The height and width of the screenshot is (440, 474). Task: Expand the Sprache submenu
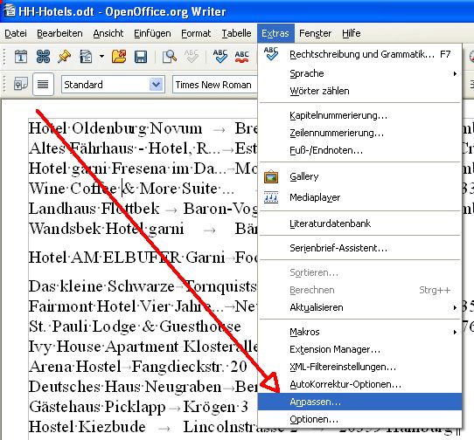[x=359, y=73]
